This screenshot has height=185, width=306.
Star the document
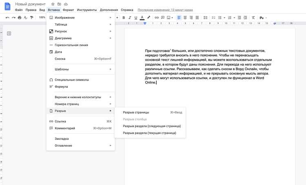click(x=53, y=4)
